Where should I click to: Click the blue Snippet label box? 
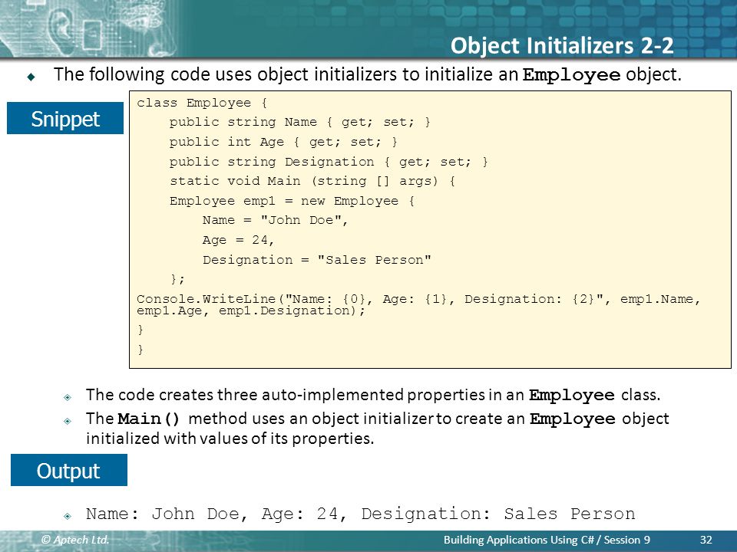pos(65,118)
